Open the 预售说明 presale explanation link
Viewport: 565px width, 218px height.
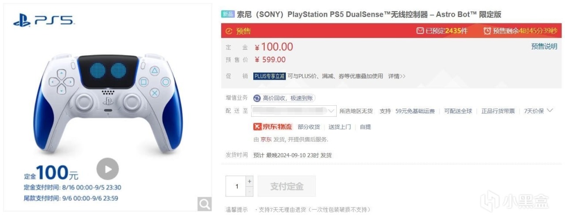tap(544, 46)
